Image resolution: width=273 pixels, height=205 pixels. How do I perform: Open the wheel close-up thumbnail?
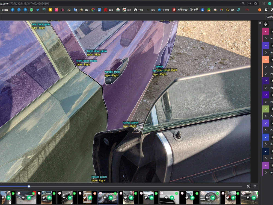coord(210,198)
